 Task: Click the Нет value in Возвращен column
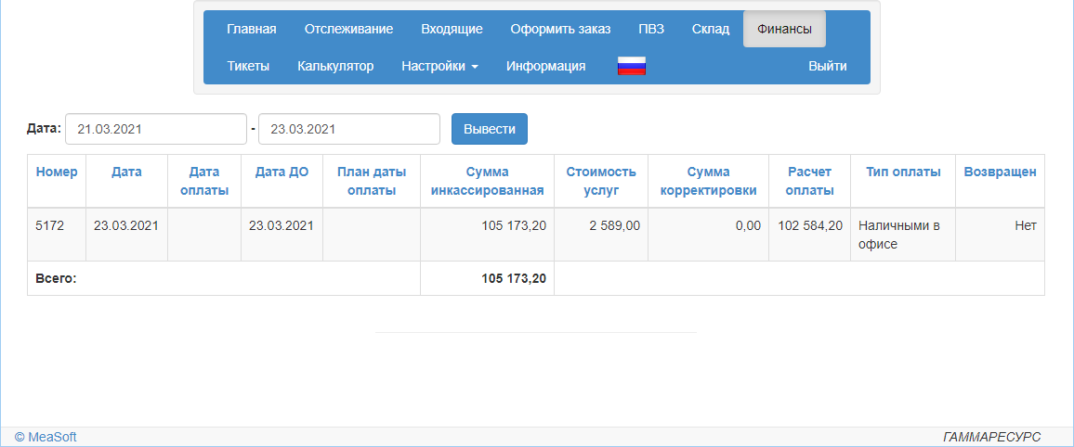click(x=1026, y=225)
